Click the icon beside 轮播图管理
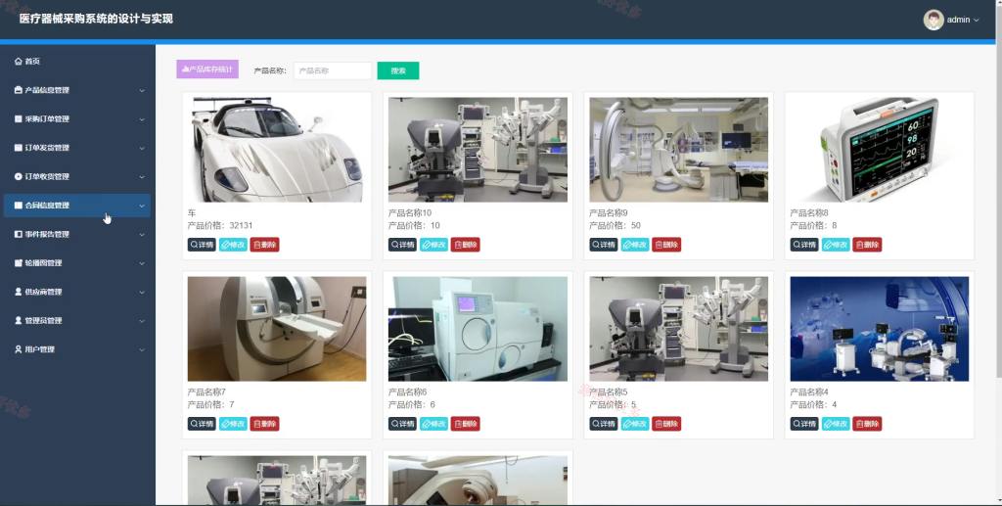 18,262
